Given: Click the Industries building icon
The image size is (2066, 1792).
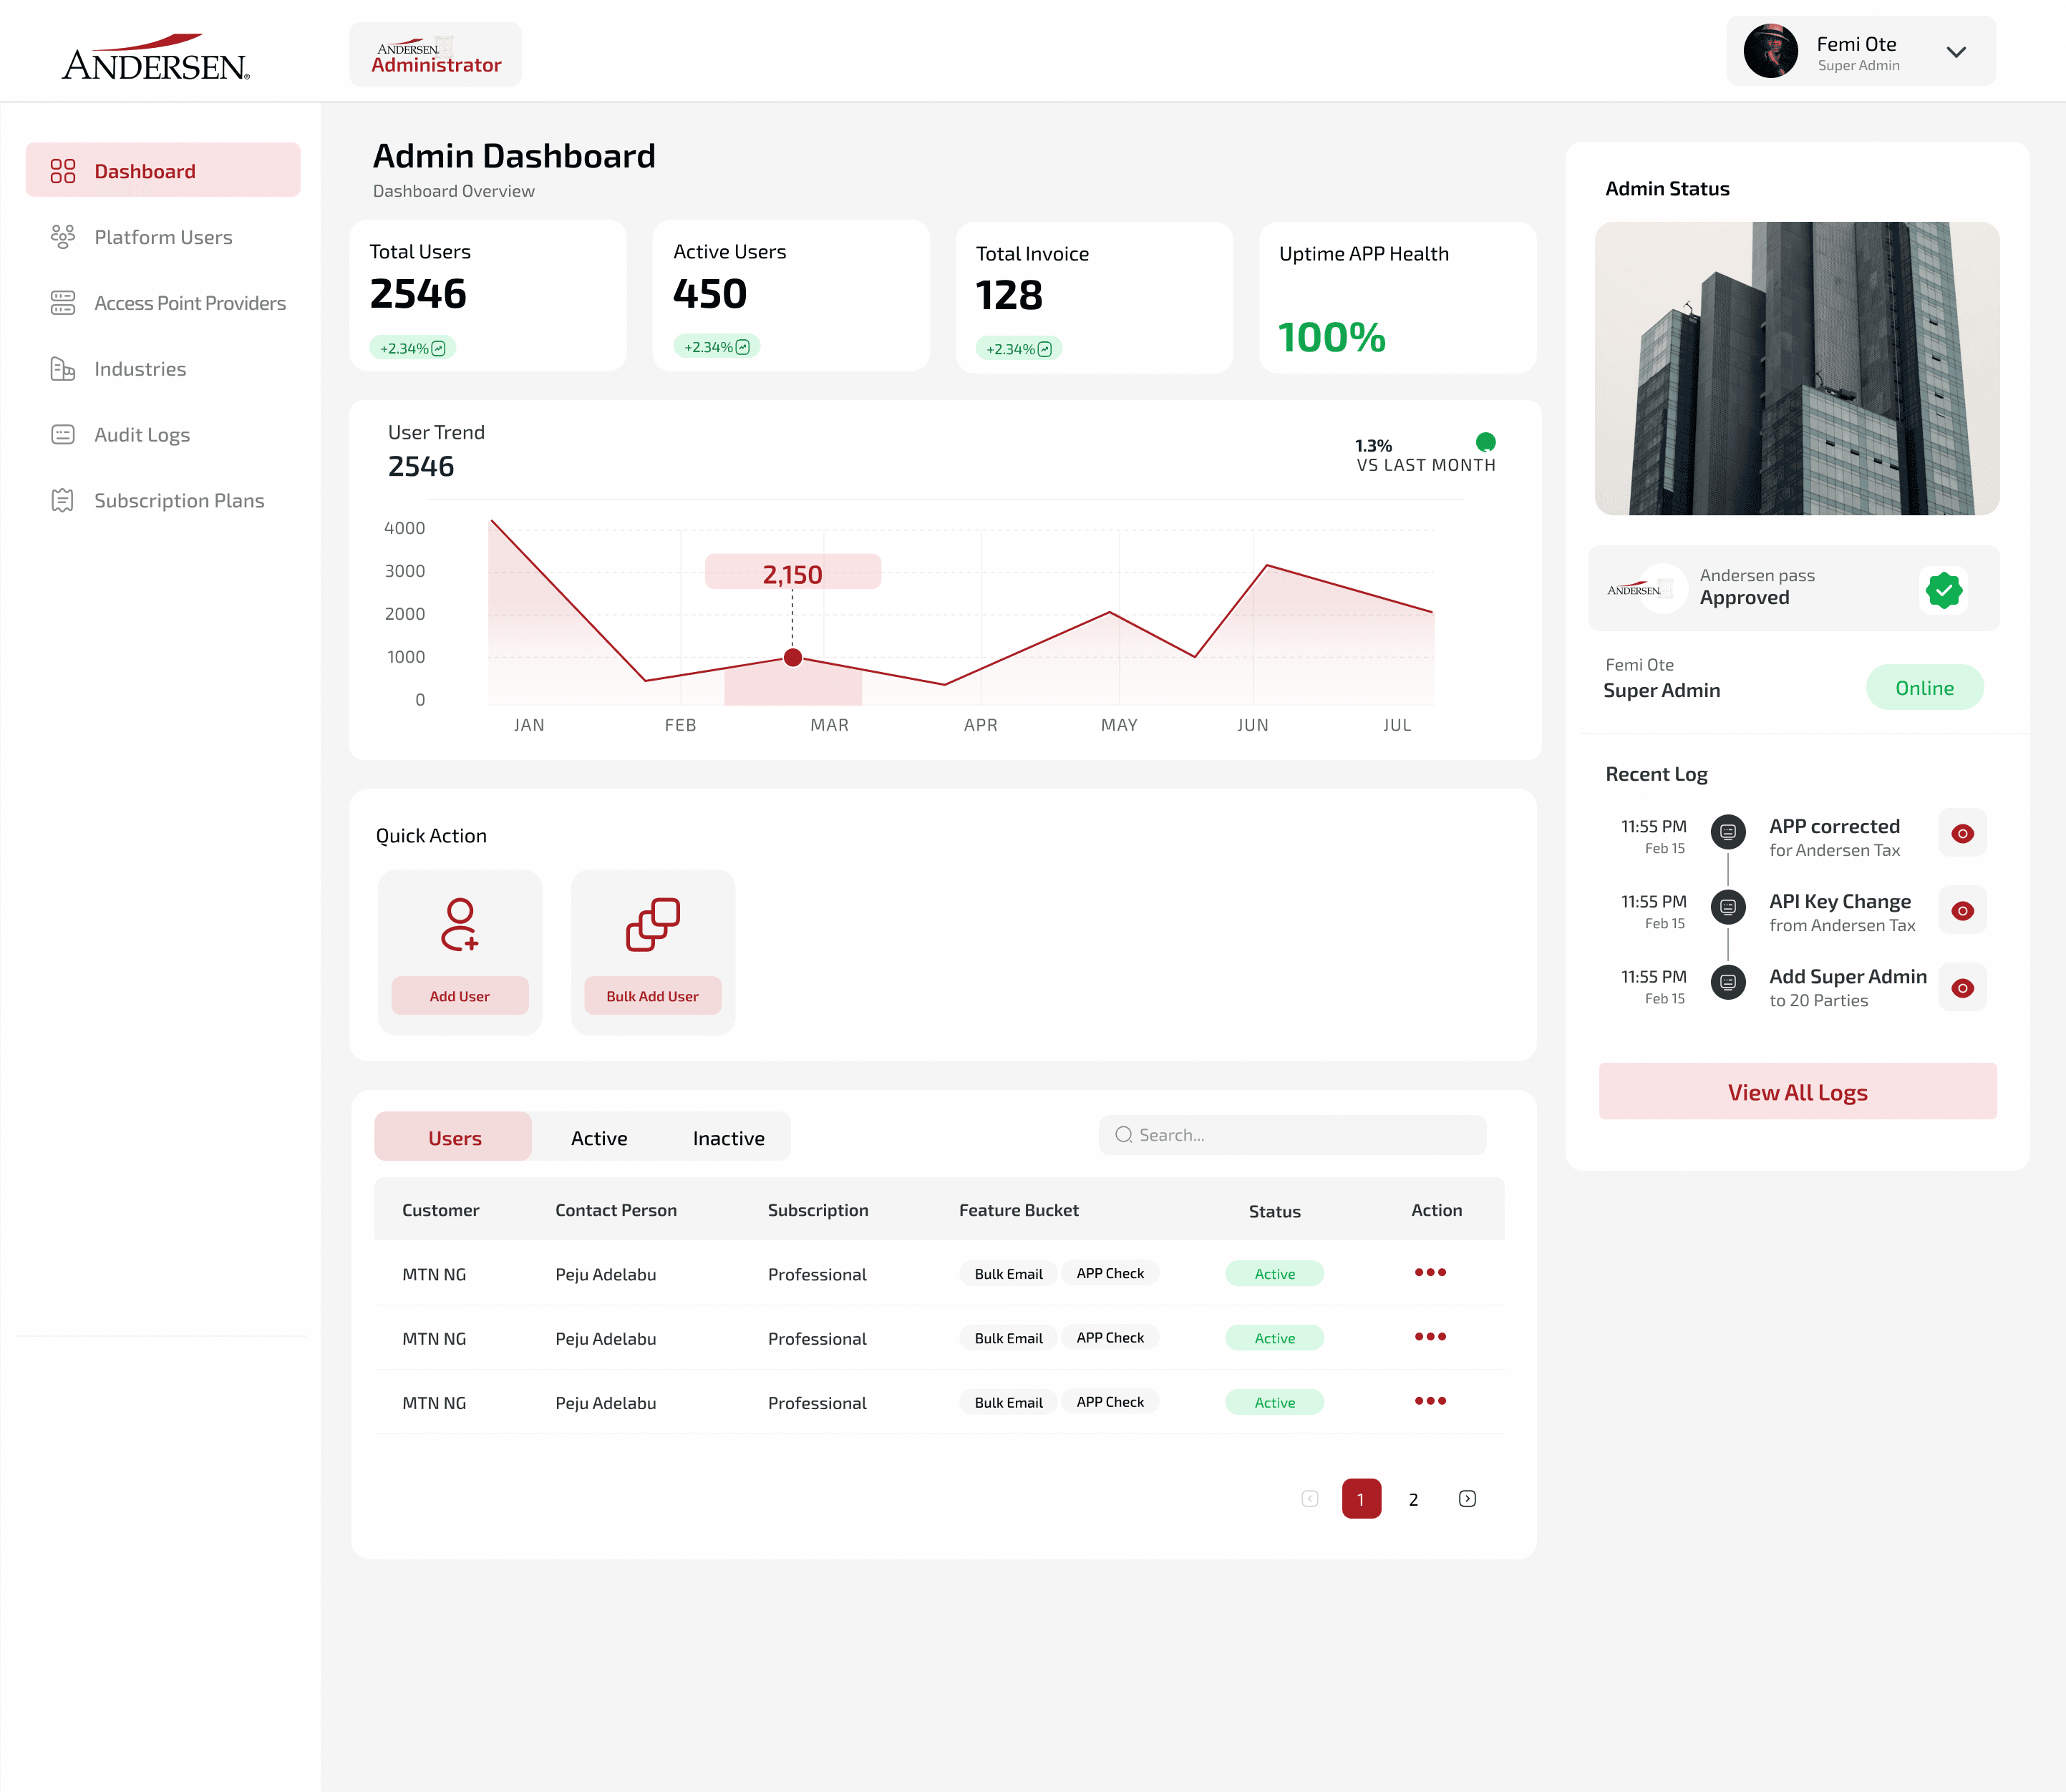Looking at the screenshot, I should [x=63, y=369].
